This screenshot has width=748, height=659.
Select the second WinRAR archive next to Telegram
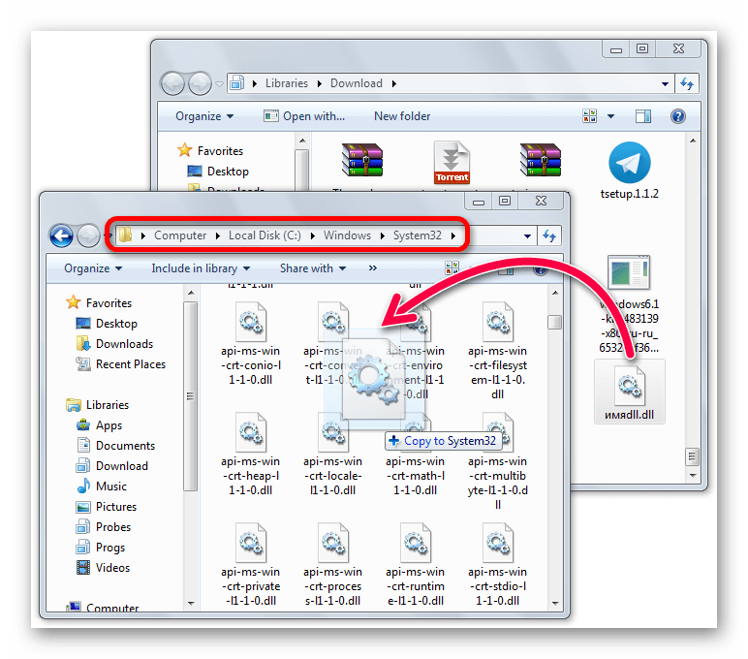coord(541,160)
